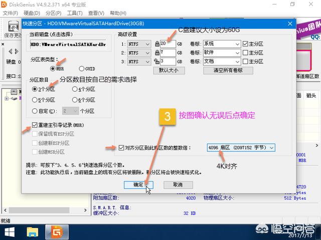Select GUID partition table type
The width and height of the screenshot is (321, 240).
[x=81, y=68]
